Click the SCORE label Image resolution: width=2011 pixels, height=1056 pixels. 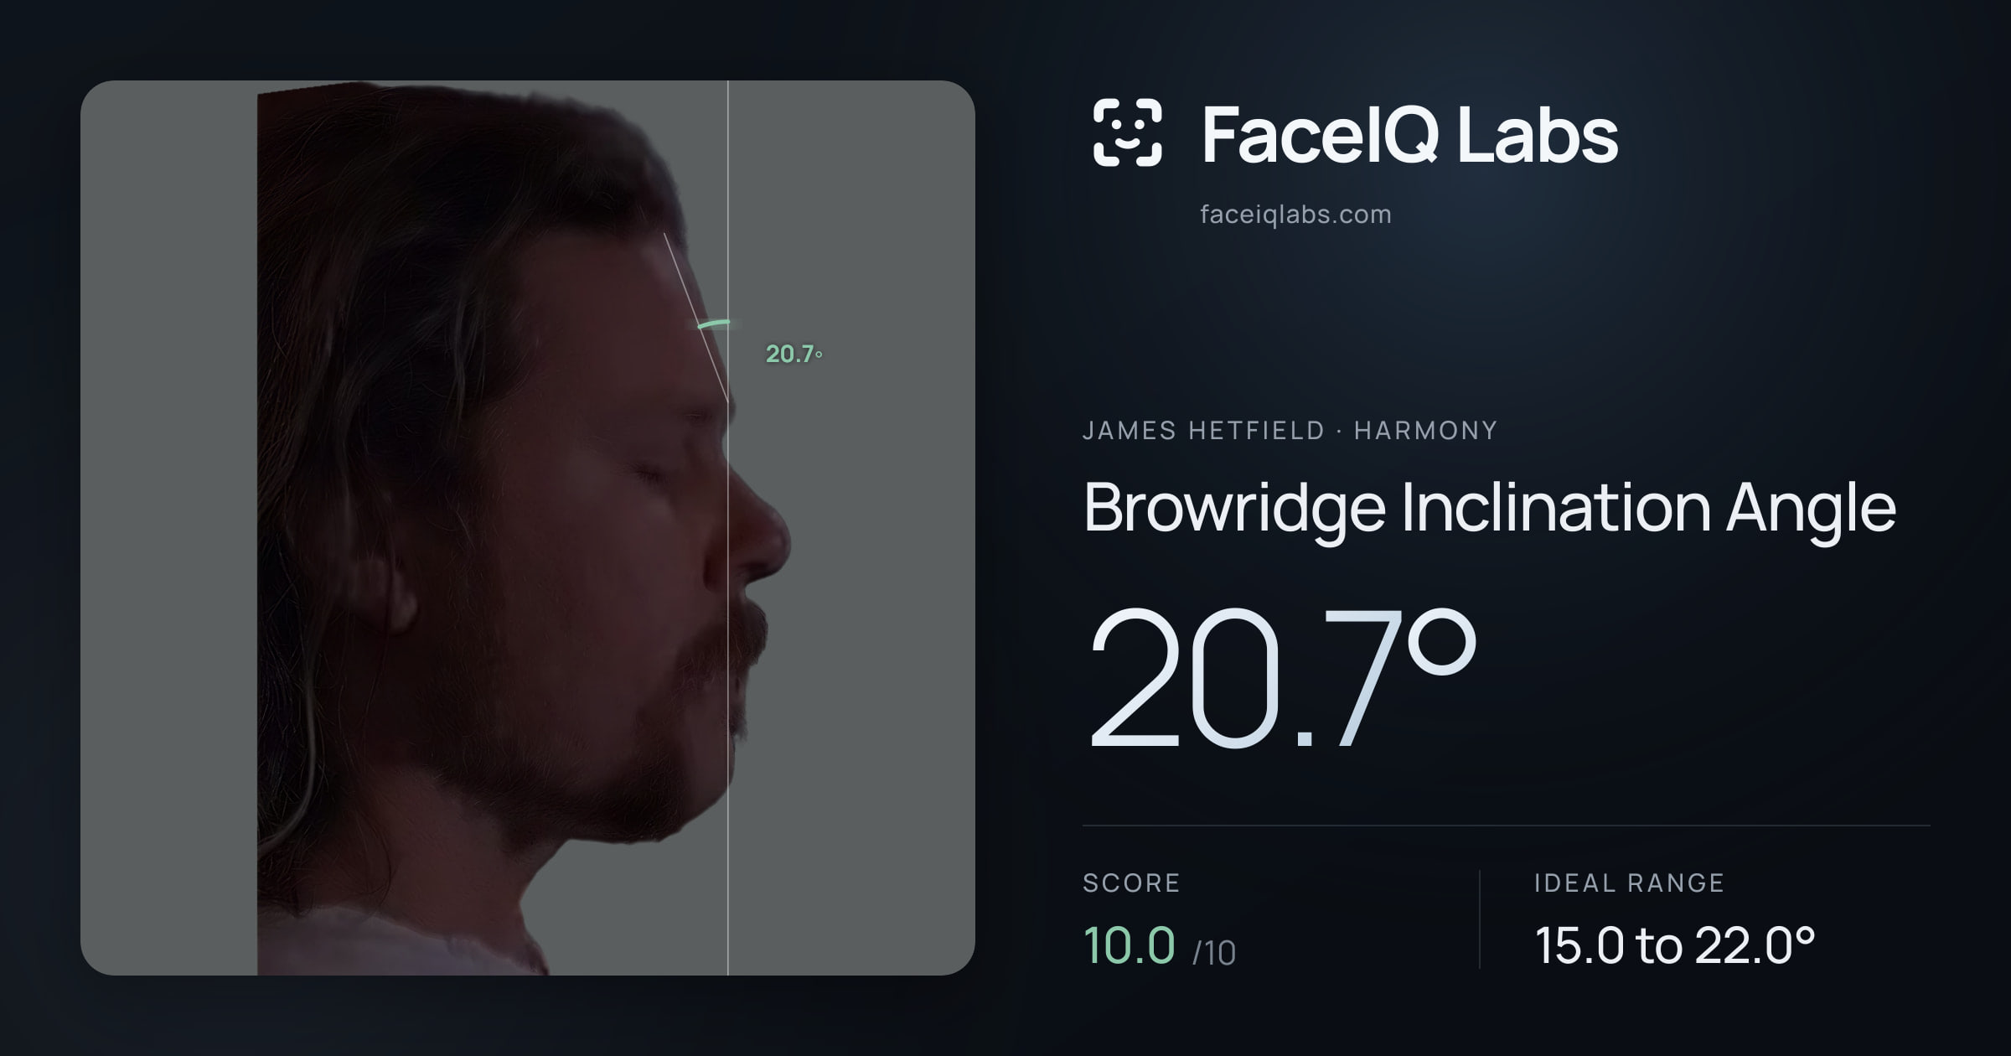(x=1131, y=883)
